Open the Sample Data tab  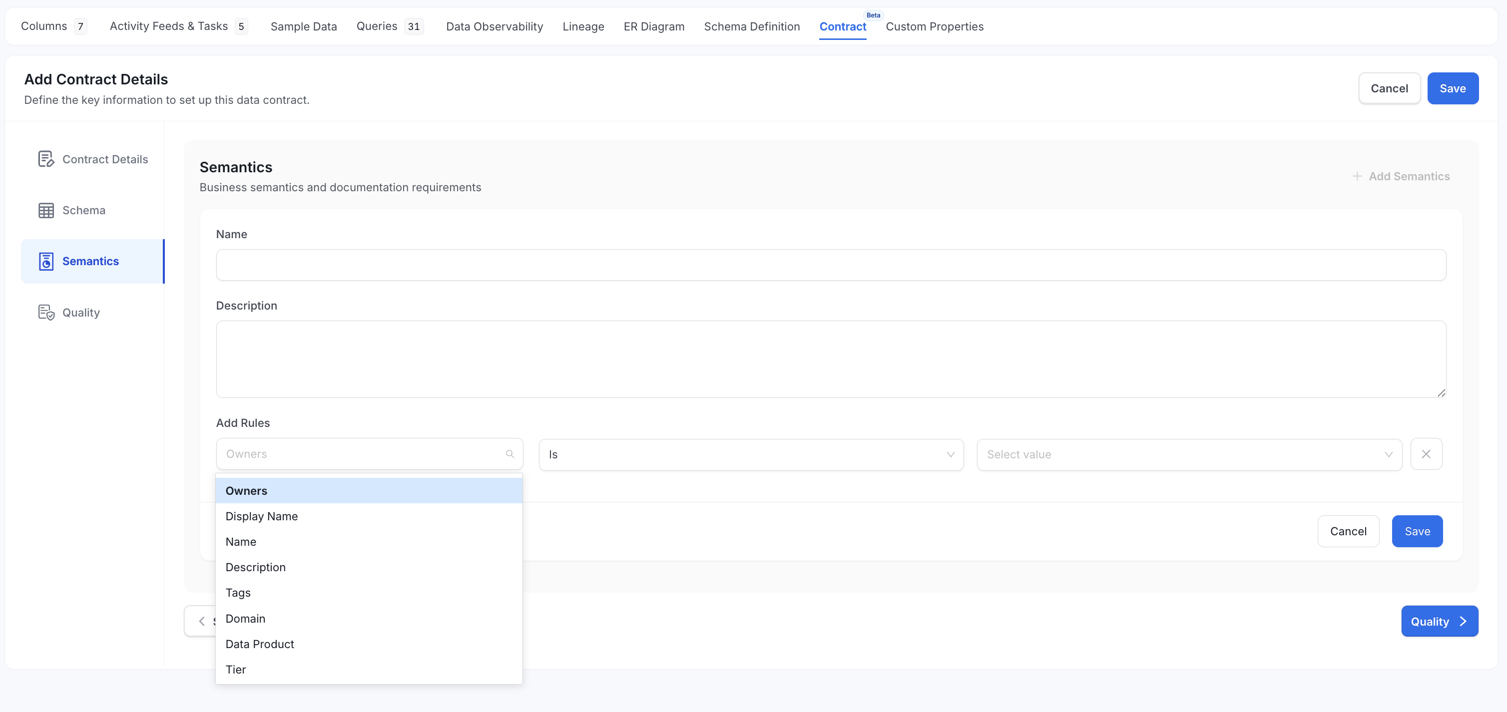point(304,26)
